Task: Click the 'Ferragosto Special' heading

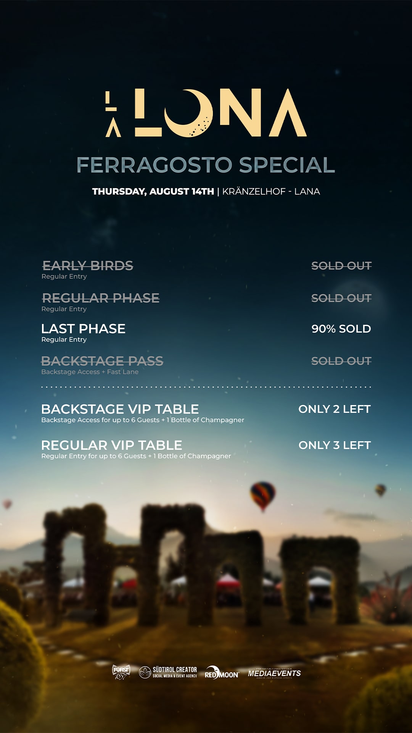Action: click(206, 165)
